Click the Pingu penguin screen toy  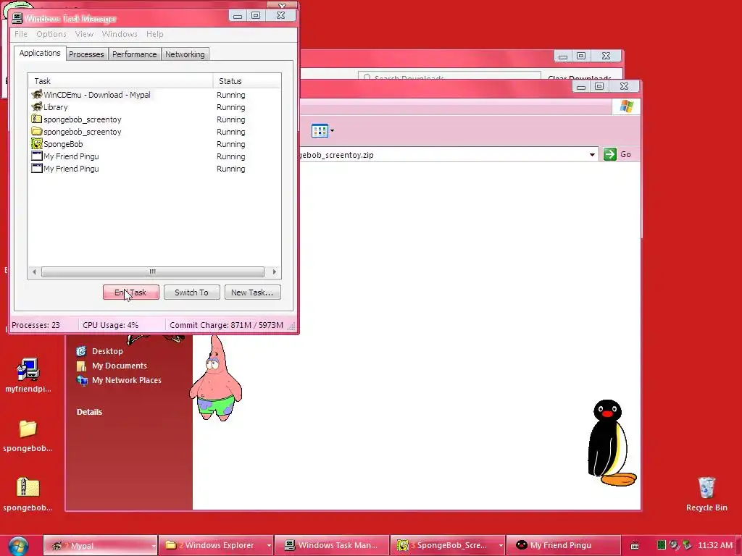[x=612, y=442]
